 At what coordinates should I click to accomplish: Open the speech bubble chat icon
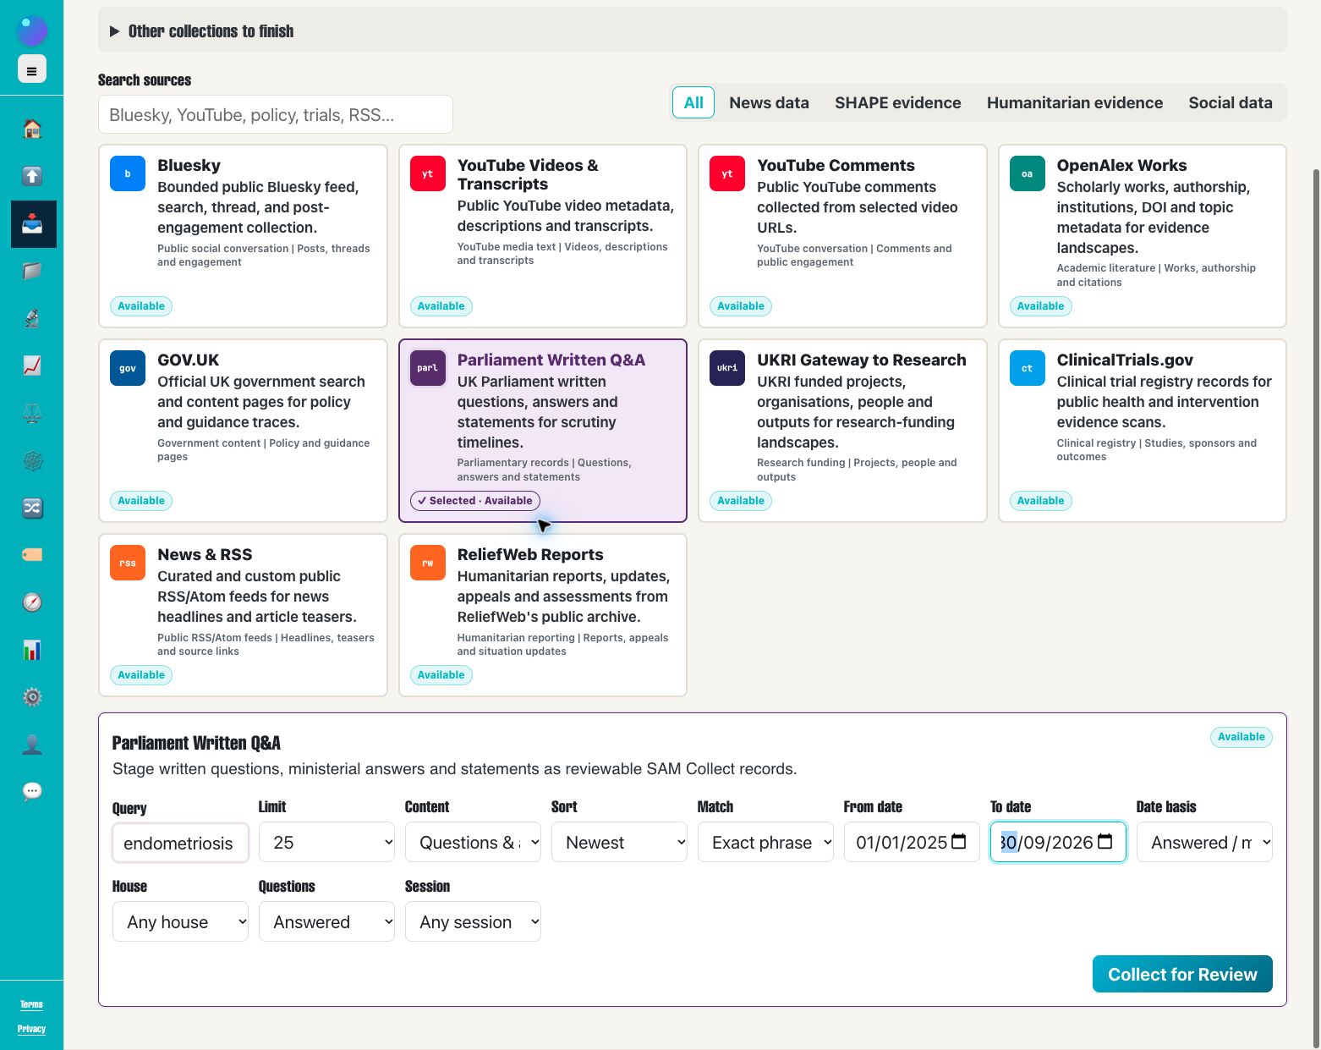coord(32,791)
